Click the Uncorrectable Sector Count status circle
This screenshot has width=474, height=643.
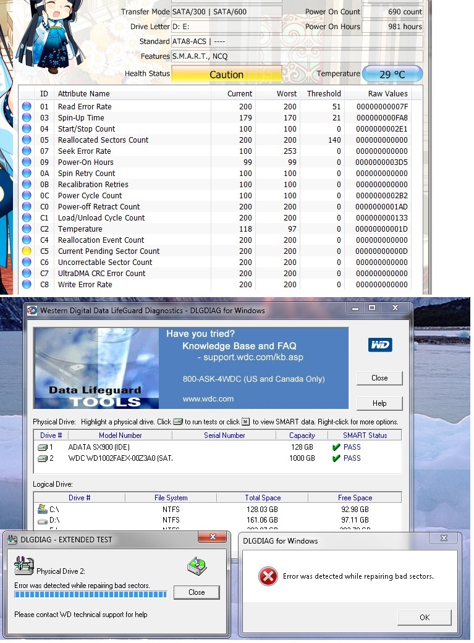tap(27, 262)
